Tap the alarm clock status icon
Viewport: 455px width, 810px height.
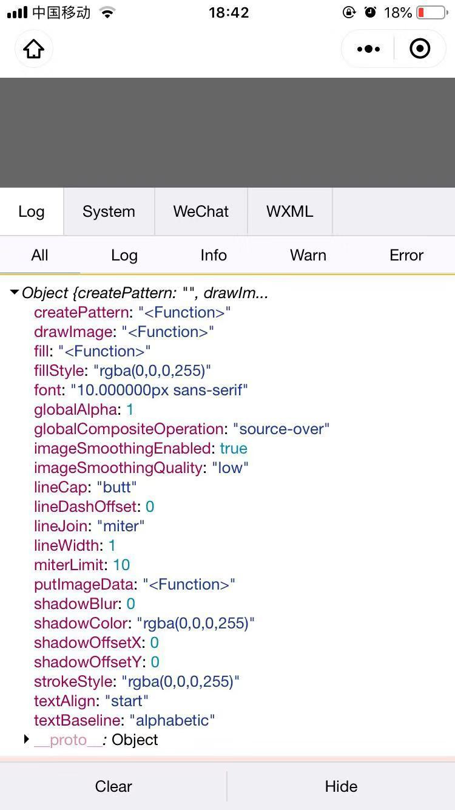(370, 12)
